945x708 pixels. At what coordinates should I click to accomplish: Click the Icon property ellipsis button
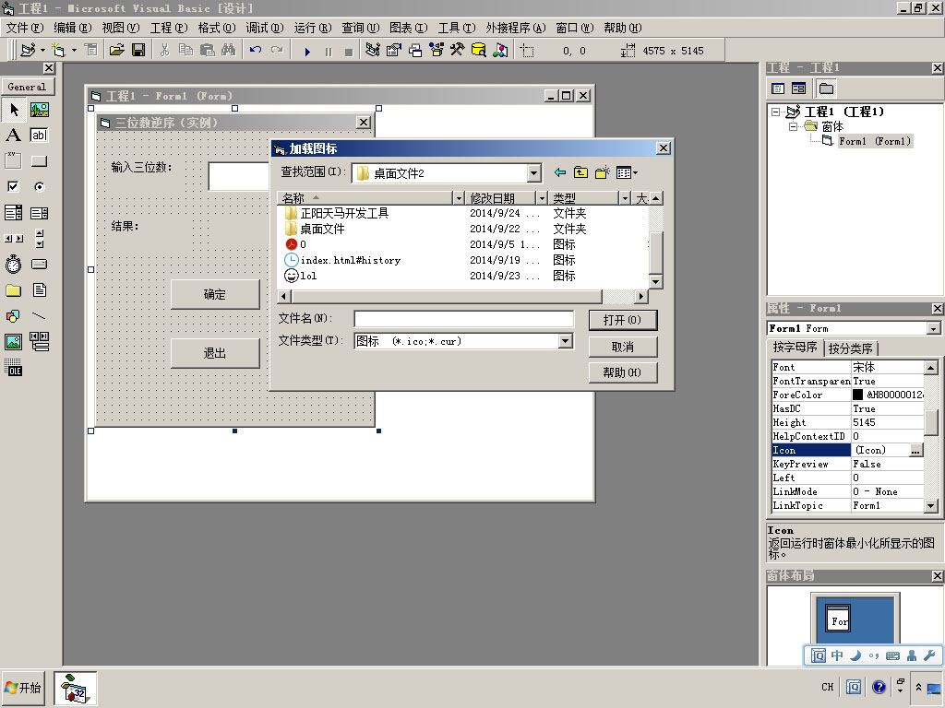(x=915, y=450)
